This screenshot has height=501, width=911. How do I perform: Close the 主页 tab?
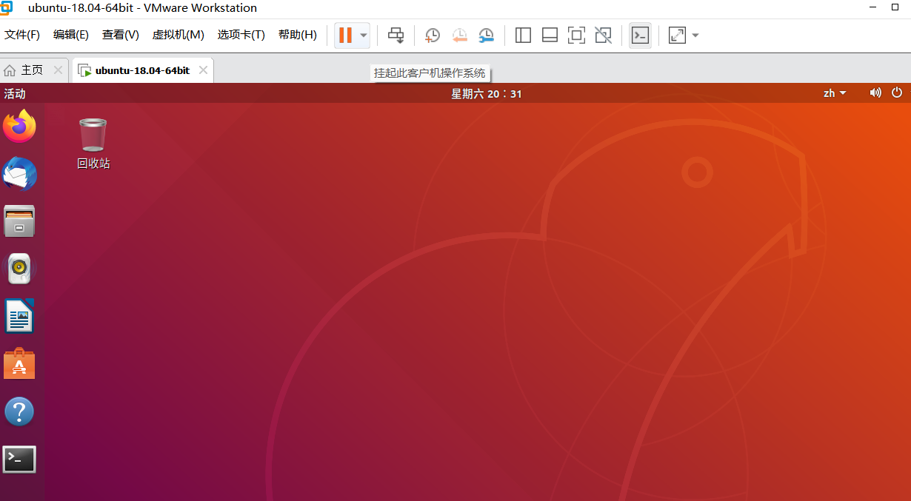coord(58,70)
